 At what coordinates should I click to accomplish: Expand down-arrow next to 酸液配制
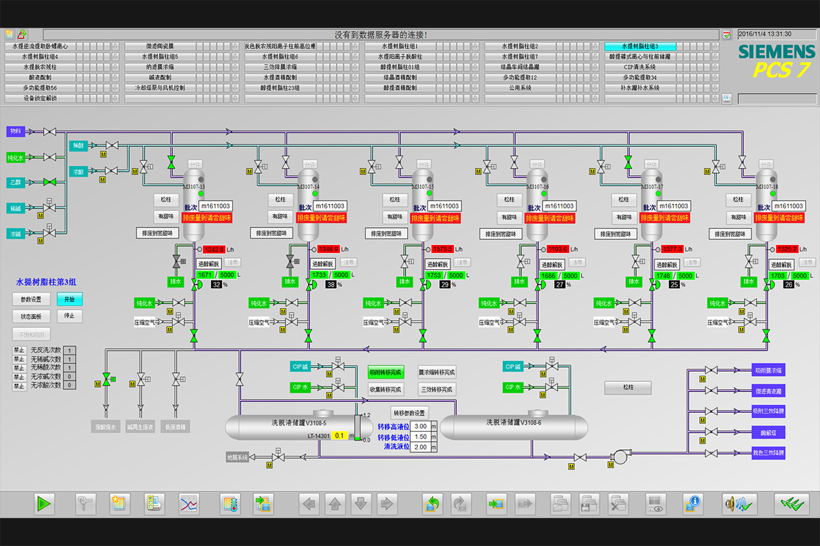click(115, 78)
